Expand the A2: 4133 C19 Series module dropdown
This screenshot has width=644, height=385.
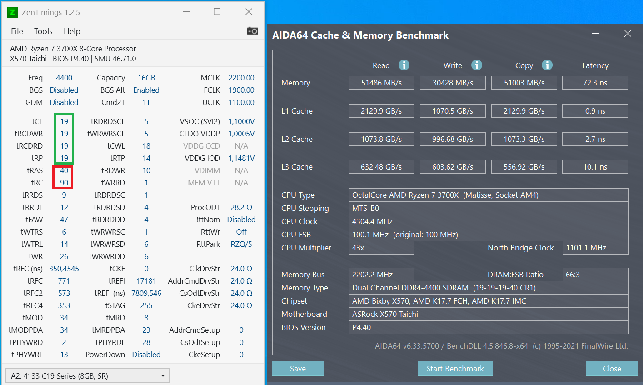point(163,376)
